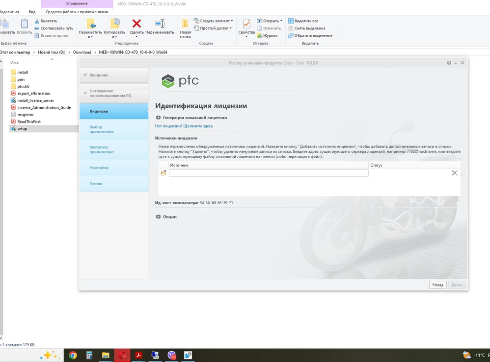Viewport: 490px width, 362px height.
Task: Click the Back (Назад) button
Action: pos(438,285)
